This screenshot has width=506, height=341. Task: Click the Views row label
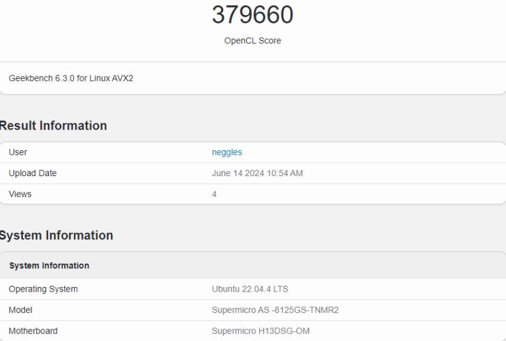[x=20, y=194]
